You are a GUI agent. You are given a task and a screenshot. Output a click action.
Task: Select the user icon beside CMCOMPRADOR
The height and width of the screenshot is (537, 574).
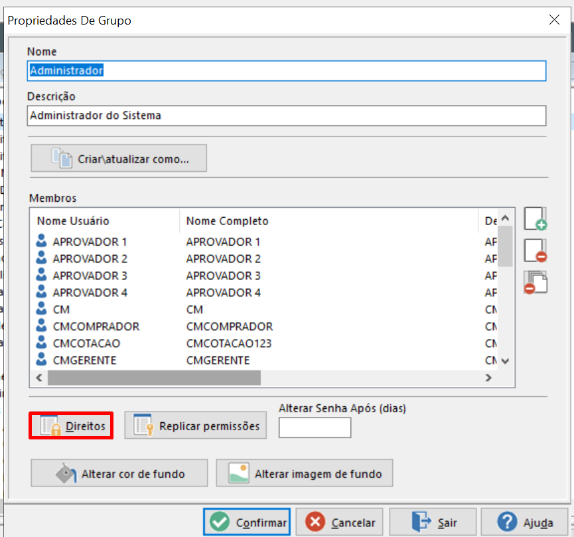(x=41, y=326)
